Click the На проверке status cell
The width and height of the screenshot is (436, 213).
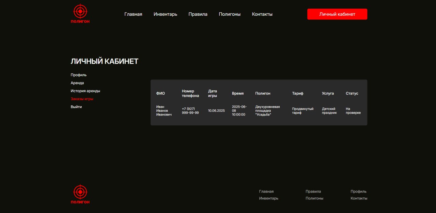tap(353, 111)
